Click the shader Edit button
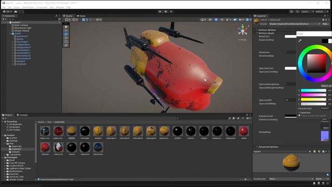The width and height of the screenshot is (332, 187). pos(325,24)
